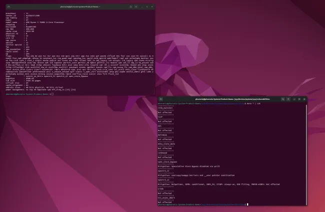This screenshot has width=325, height=212.
Task: Click 'spectre_v2' in the vulnerabilities output
Action: coord(163,180)
